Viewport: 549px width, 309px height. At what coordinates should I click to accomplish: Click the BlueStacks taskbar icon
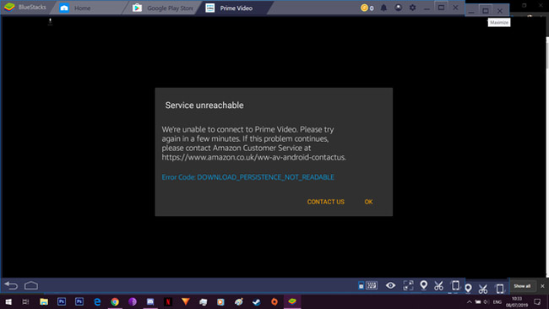point(292,301)
